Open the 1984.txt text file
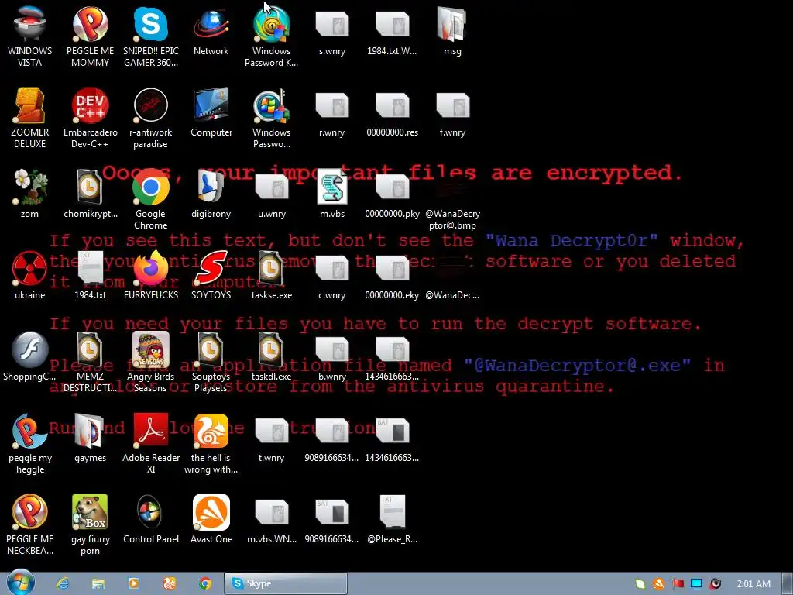 90,275
